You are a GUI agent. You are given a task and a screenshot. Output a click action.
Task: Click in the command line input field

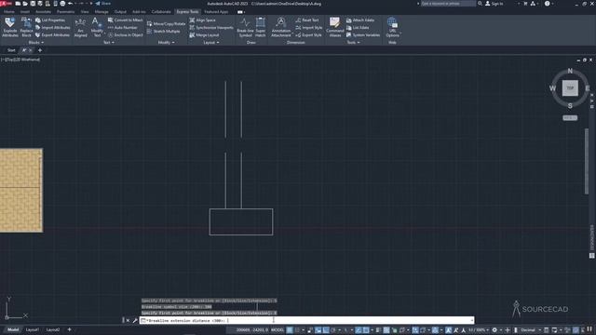click(x=306, y=320)
